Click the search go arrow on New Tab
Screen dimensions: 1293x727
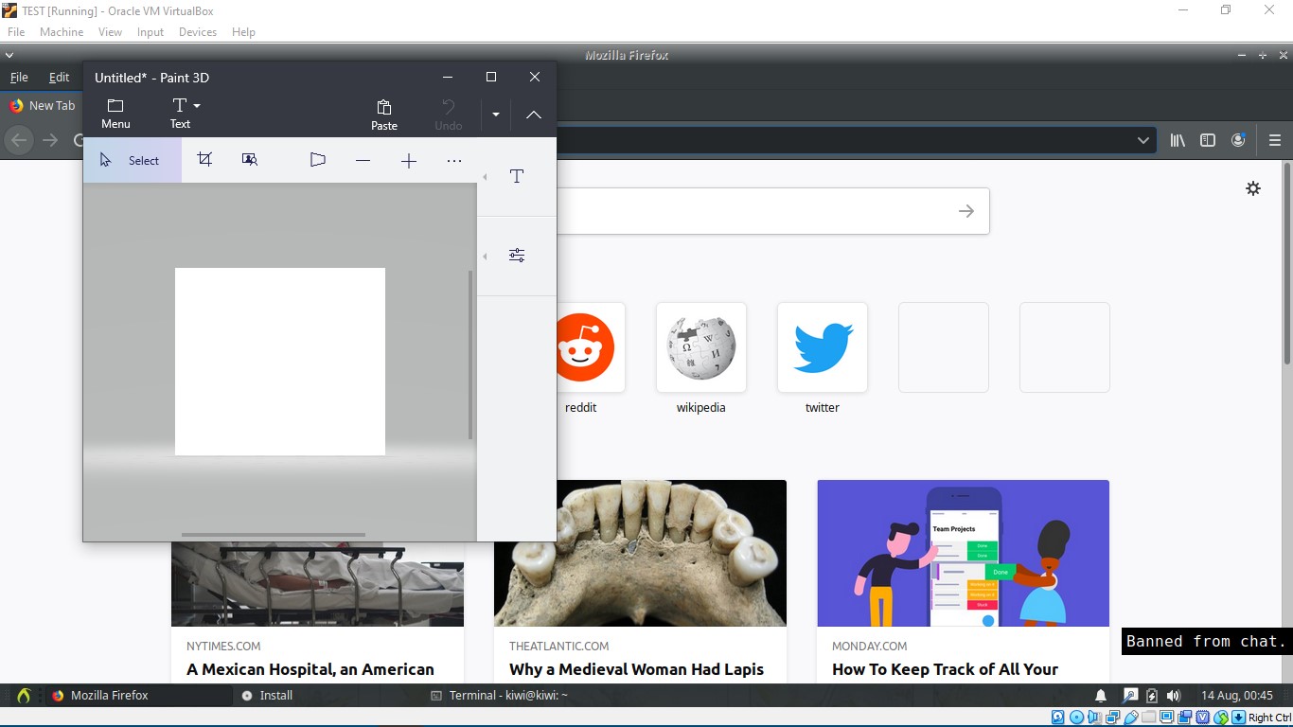(965, 211)
